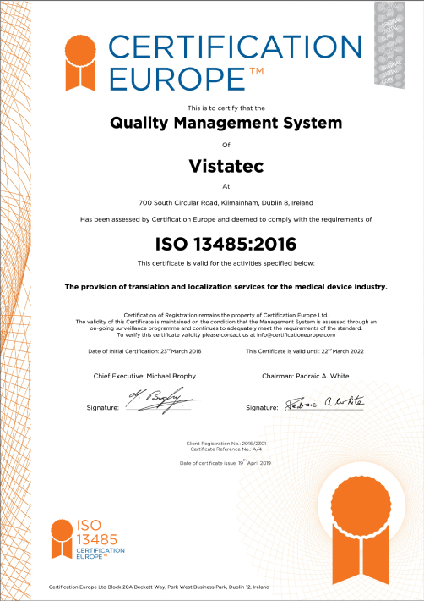Click the 'ISO 13485:2016' standard heading

(226, 244)
